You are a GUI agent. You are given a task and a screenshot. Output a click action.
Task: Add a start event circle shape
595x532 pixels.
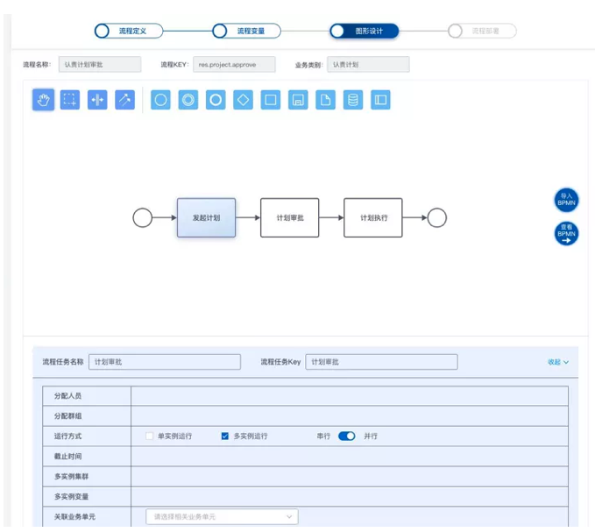[160, 100]
